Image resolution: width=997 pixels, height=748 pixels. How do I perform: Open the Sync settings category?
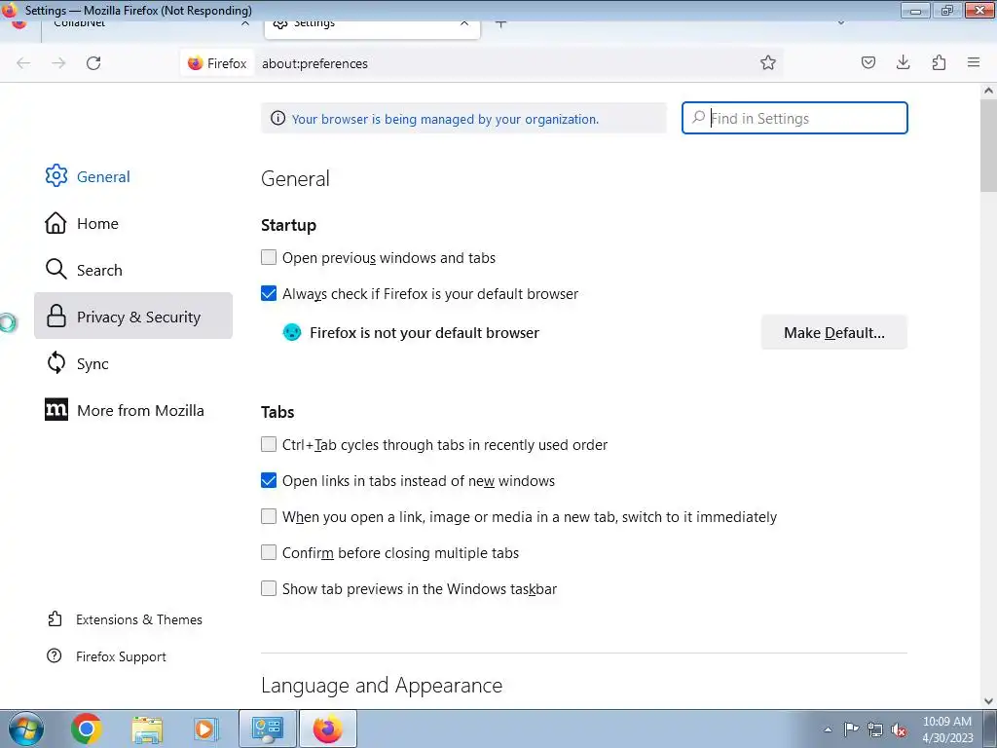[132, 363]
